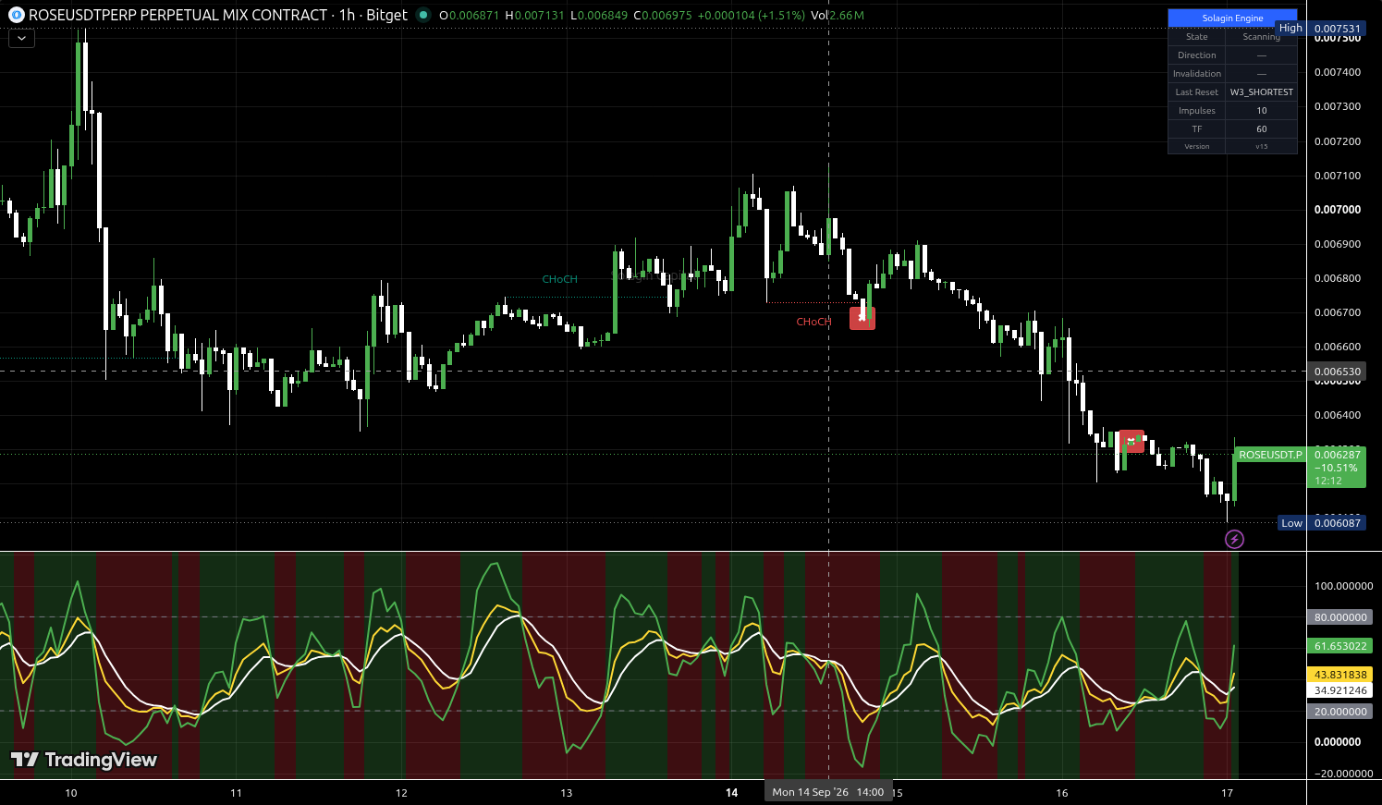The width and height of the screenshot is (1382, 805).
Task: Click the TF value 60
Action: click(1262, 129)
